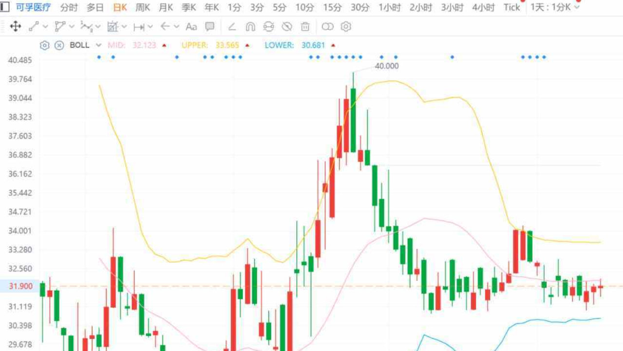Select the eraser/angle tool
Viewport: 623px width, 351px height.
coord(232,27)
